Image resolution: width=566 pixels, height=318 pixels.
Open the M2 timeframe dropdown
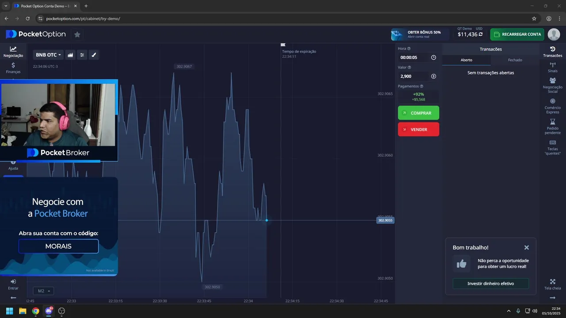(43, 291)
